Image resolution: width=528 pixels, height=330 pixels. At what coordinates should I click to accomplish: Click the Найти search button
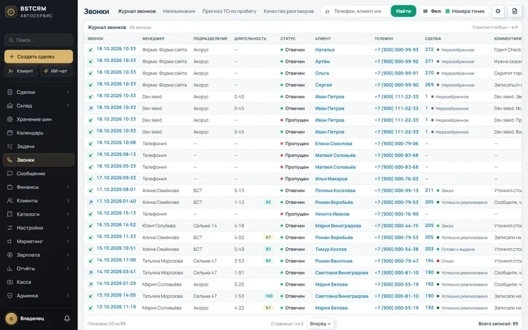pyautogui.click(x=403, y=11)
